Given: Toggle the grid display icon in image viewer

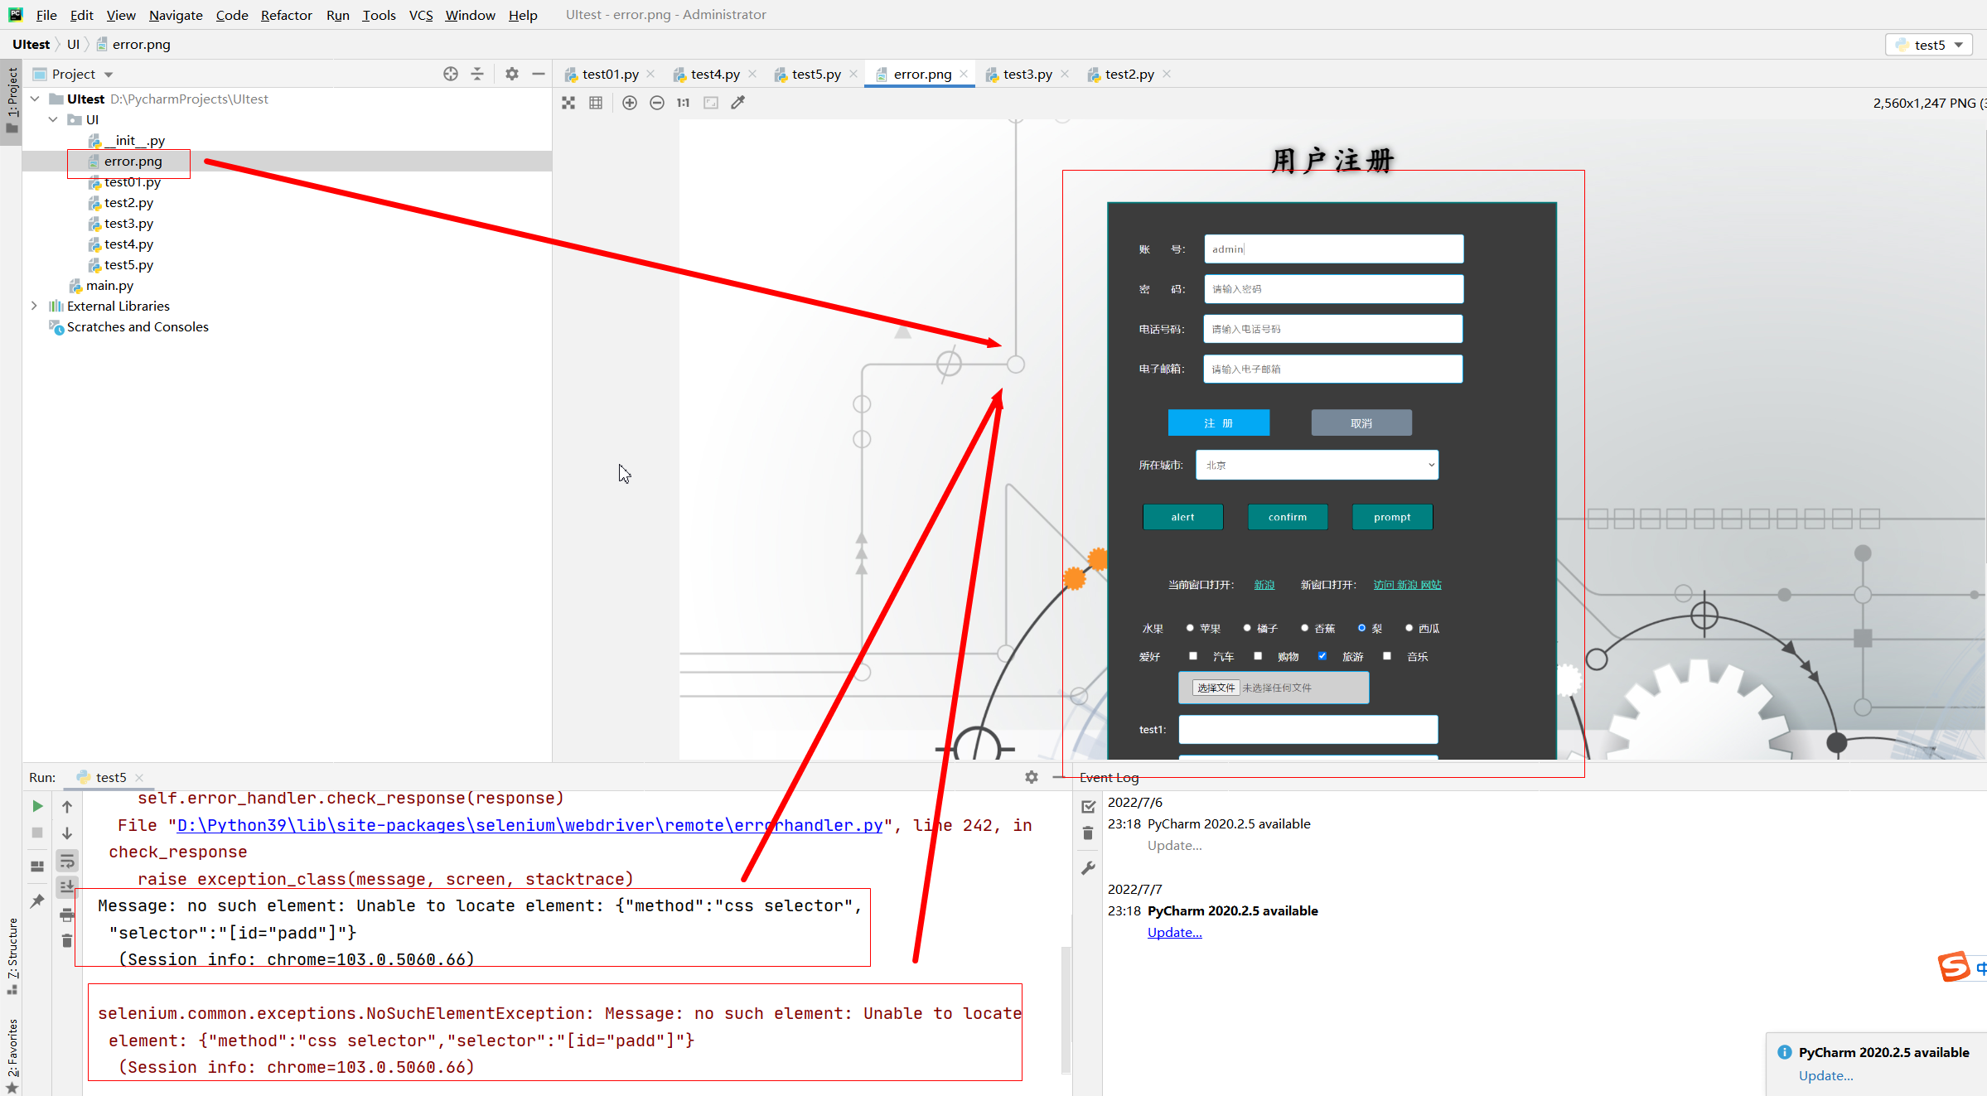Looking at the screenshot, I should [x=596, y=103].
